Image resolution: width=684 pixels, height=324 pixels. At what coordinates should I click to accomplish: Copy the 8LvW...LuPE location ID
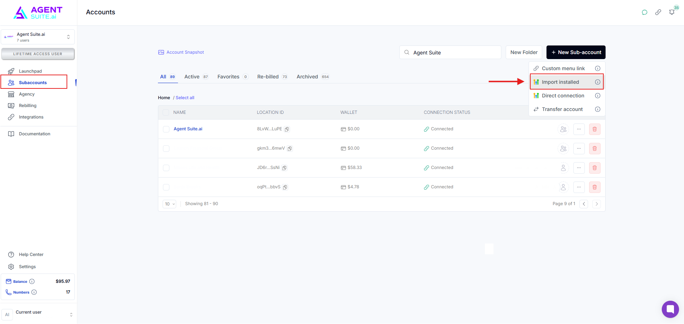click(x=287, y=129)
